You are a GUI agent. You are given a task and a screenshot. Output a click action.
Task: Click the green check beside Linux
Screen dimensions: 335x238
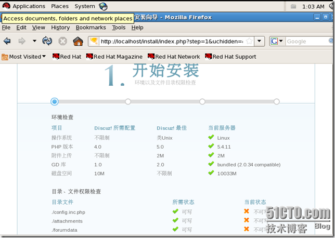[x=211, y=137]
